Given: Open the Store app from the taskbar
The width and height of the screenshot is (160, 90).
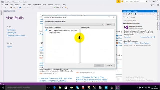Looking at the screenshot, I should click(x=66, y=88).
